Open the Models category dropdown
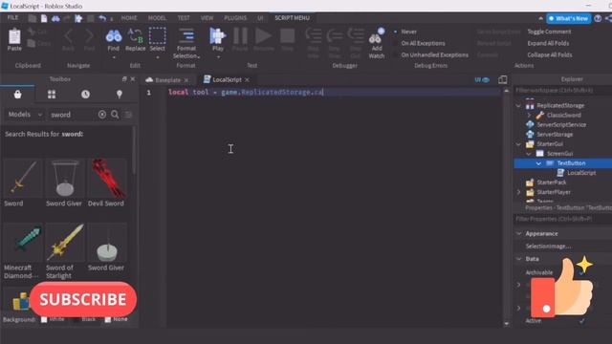The image size is (612, 344). (25, 115)
